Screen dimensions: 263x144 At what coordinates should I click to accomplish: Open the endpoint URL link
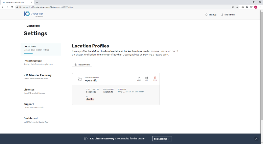pyautogui.click(x=131, y=92)
